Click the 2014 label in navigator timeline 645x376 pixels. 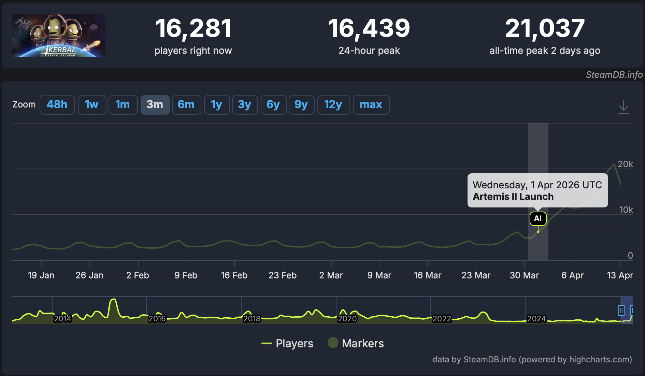[62, 319]
